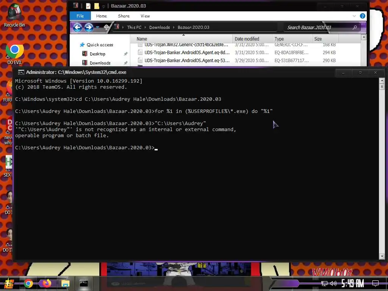Open the Recycle Bin desktop icon
The width and height of the screenshot is (388, 291).
(14, 15)
